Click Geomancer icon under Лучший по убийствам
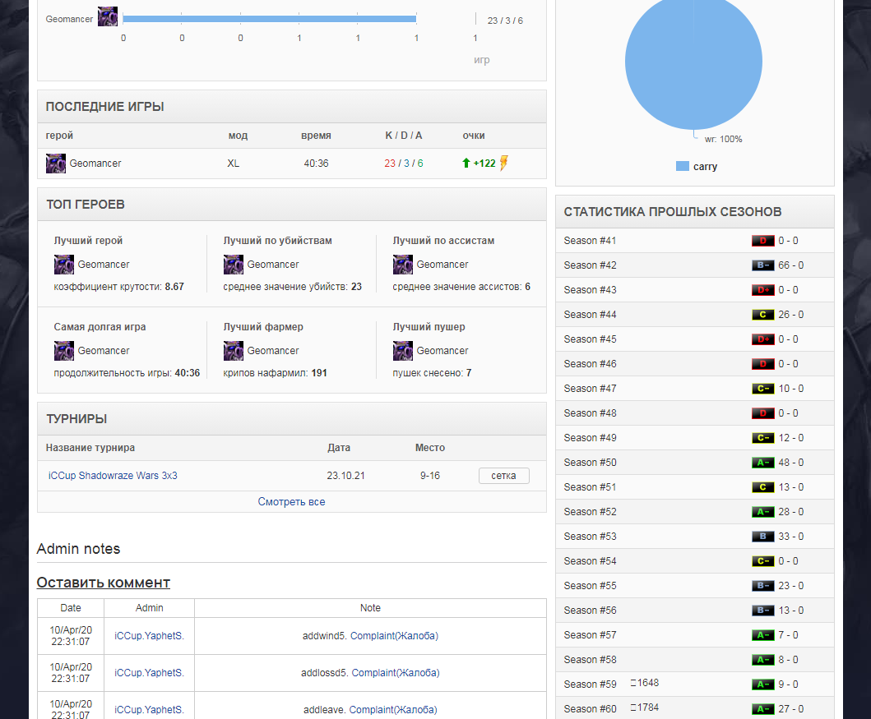Screen dimensions: 871x719 (x=234, y=265)
